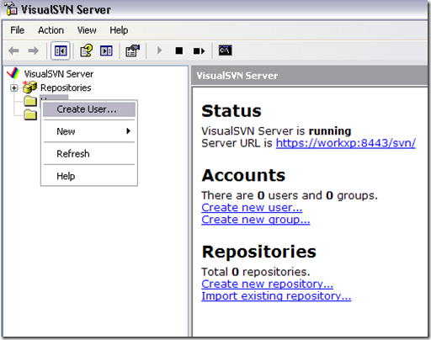Click the Restart server icon
The height and width of the screenshot is (340, 431).
[x=199, y=51]
